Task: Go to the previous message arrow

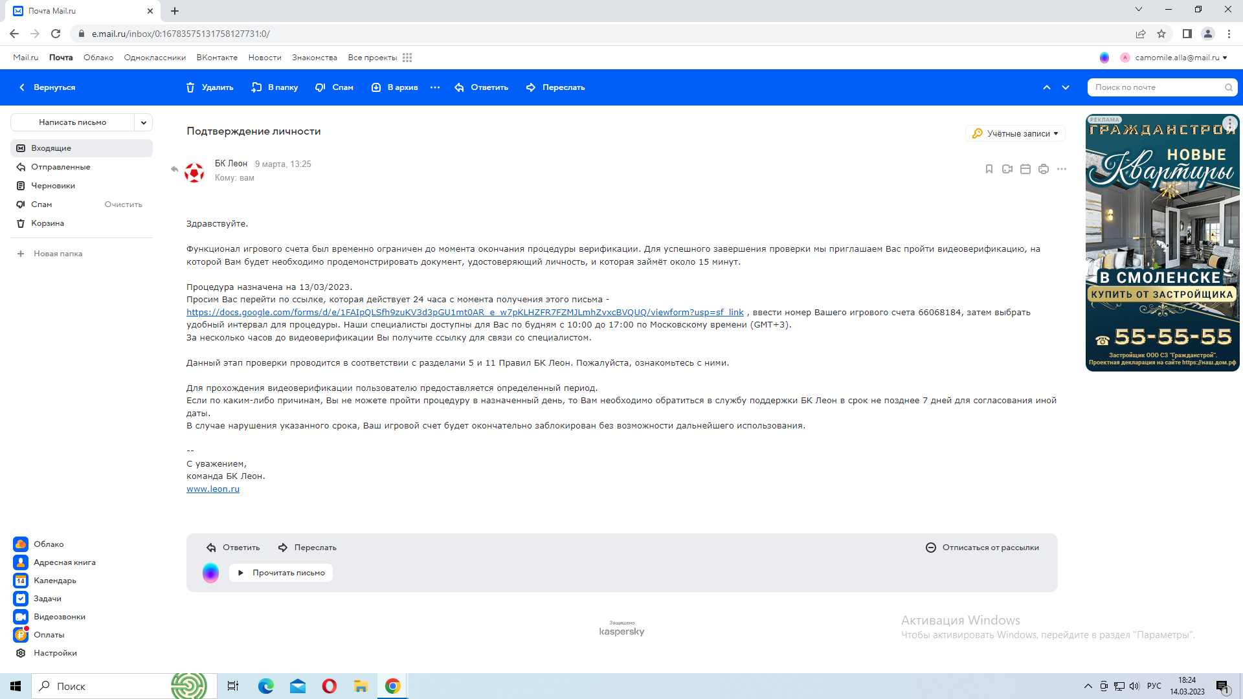Action: [x=1046, y=87]
